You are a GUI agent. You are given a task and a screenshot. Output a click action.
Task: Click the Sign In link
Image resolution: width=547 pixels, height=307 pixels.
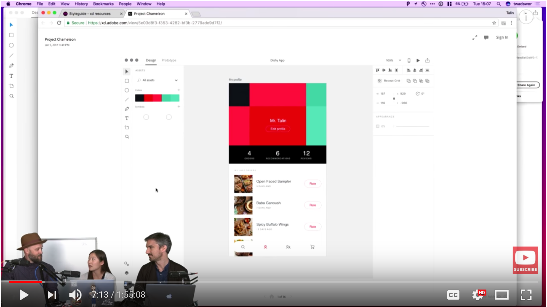pyautogui.click(x=502, y=38)
